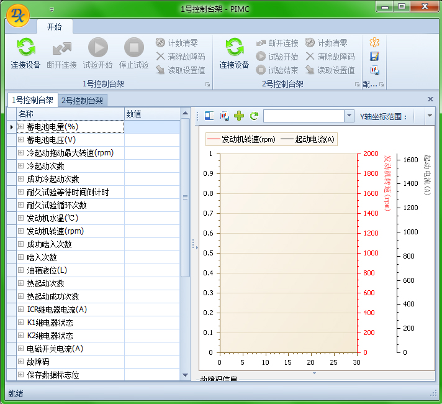Click 连接设备 in the 2号控制台架 group

(x=234, y=53)
